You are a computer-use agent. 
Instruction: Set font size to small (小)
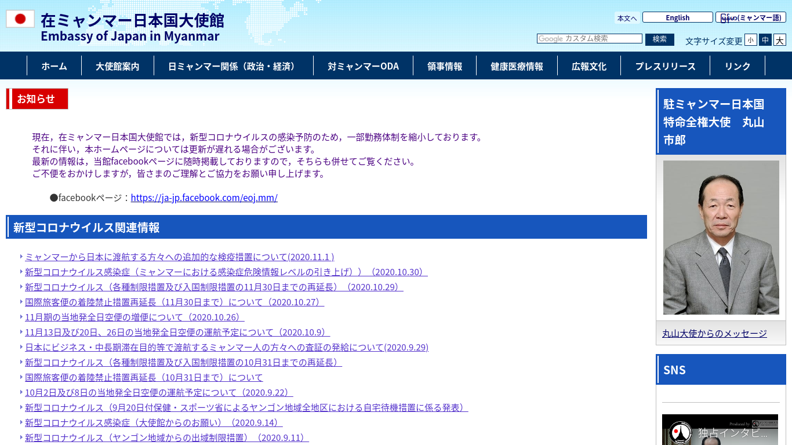tap(750, 40)
